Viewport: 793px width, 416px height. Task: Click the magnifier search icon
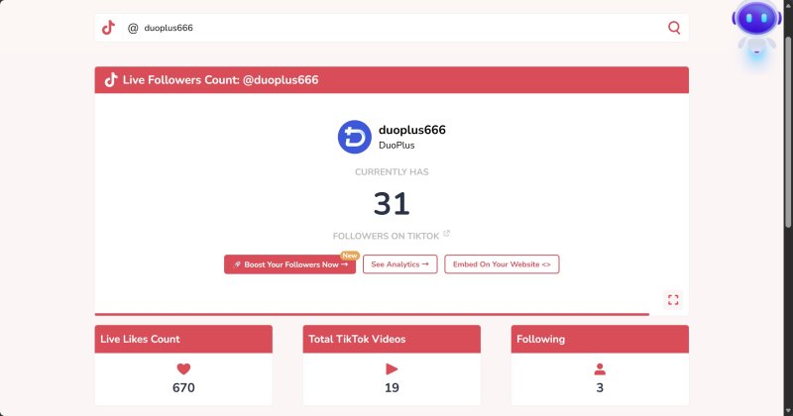pos(674,28)
